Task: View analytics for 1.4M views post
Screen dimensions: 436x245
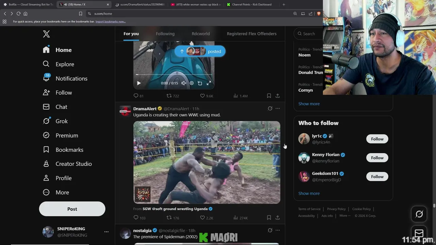Action: pos(240,96)
